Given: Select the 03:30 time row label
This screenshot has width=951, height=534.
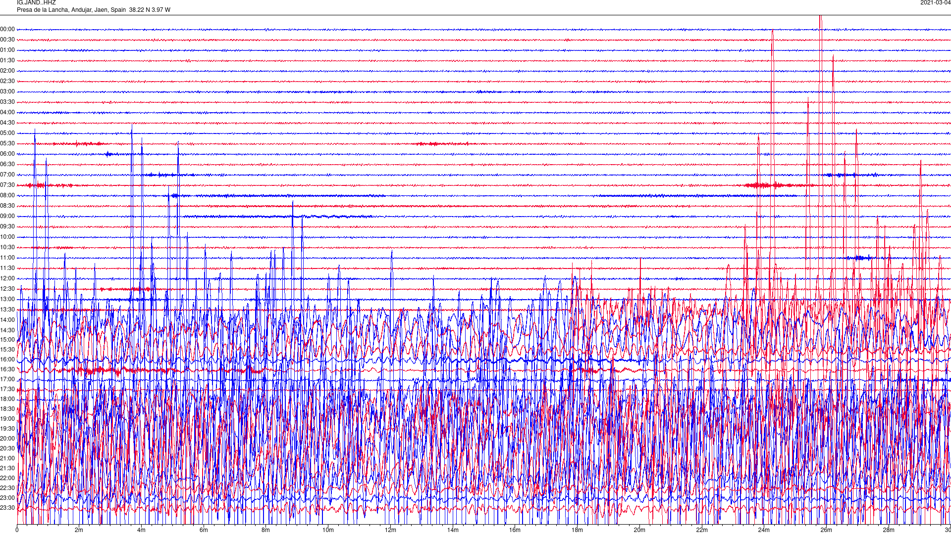Looking at the screenshot, I should tap(7, 102).
